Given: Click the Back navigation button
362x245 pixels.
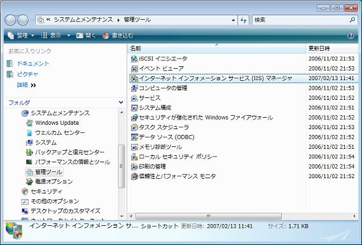Looking at the screenshot, I should 10,20.
